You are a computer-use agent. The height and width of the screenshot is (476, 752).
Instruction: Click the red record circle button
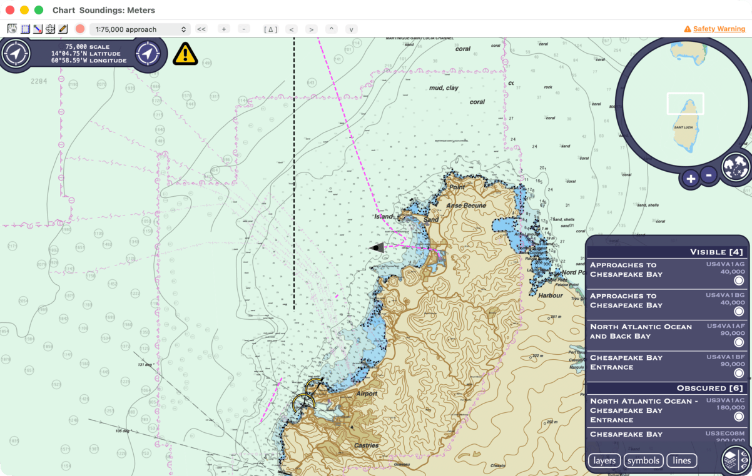click(x=80, y=29)
